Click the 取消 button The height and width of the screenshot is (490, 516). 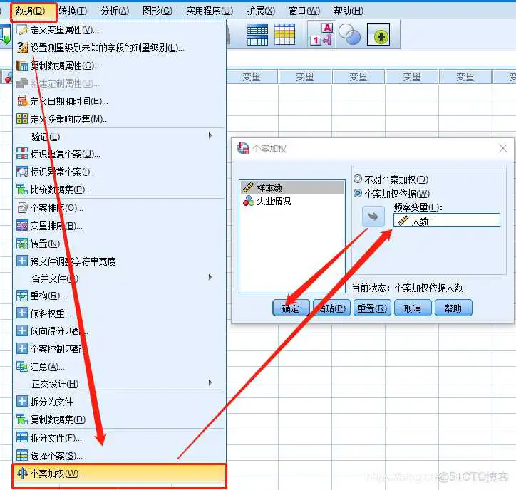413,308
